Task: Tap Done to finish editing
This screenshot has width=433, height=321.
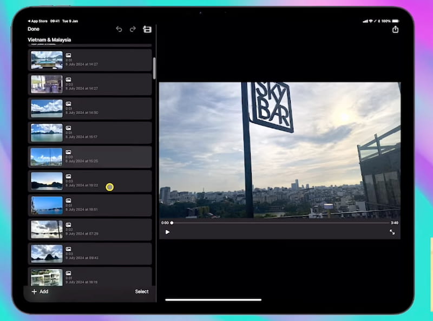Action: [34, 29]
